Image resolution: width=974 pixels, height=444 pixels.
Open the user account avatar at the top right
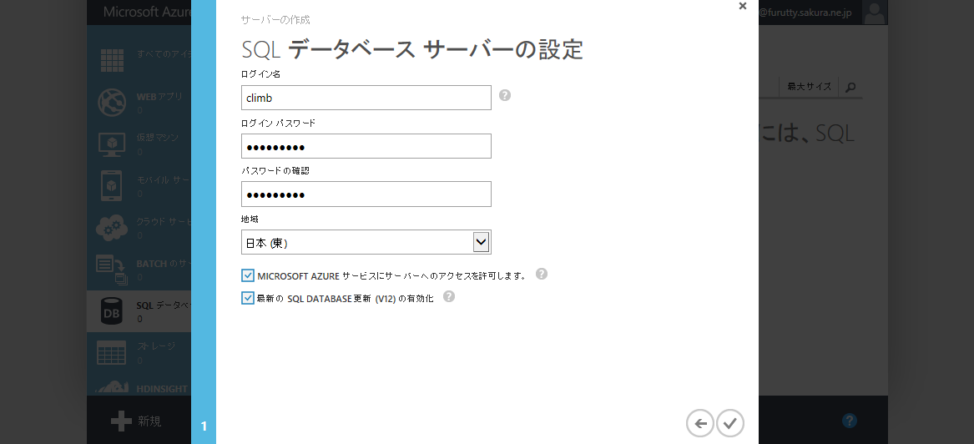coord(874,12)
